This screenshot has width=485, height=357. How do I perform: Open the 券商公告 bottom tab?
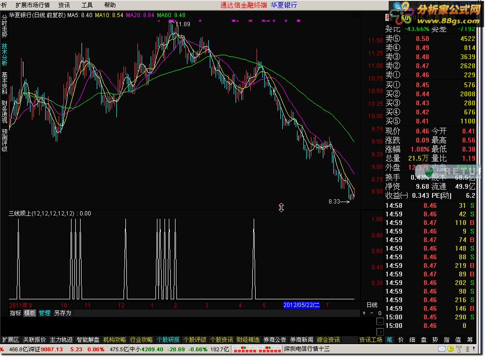tap(275, 340)
